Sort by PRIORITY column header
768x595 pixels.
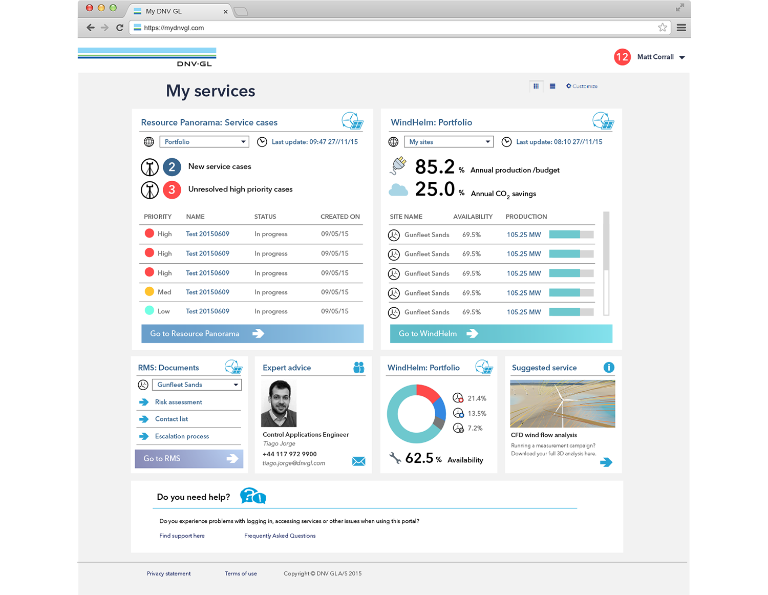coord(158,217)
